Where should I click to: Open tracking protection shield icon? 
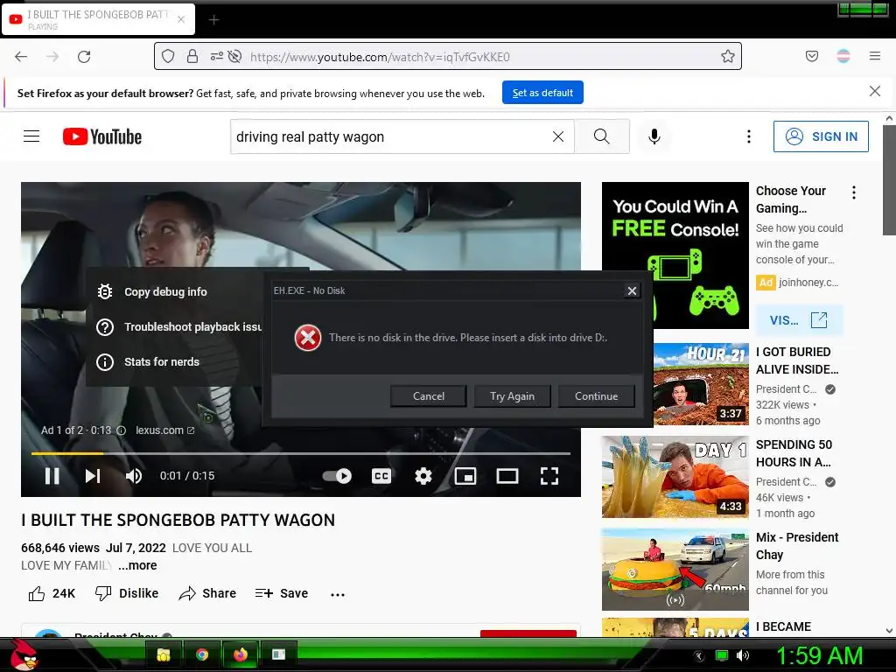168,56
